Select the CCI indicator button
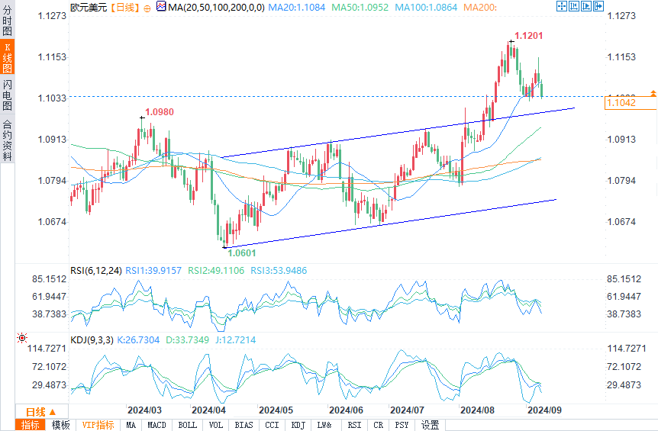Screen dimensions: 658x431 click(x=272, y=425)
